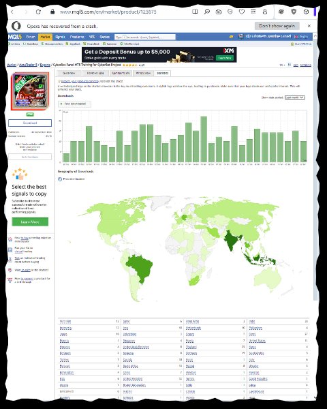Click India on the world map
Image resolution: width=327 pixels, height=409 pixels.
point(231,240)
